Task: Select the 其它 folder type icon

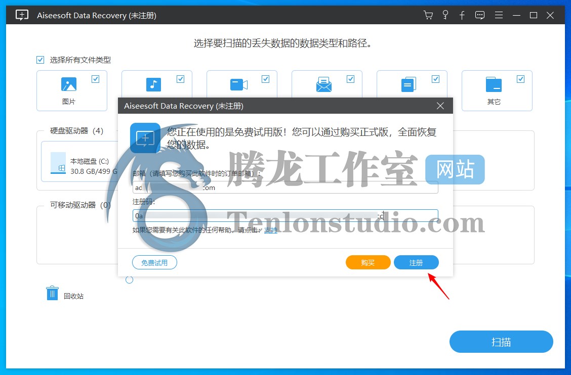Action: (x=494, y=84)
